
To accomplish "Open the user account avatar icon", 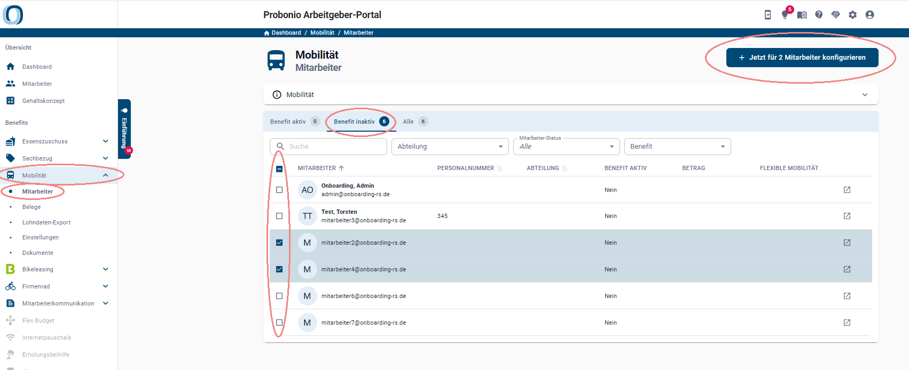I will pos(869,15).
